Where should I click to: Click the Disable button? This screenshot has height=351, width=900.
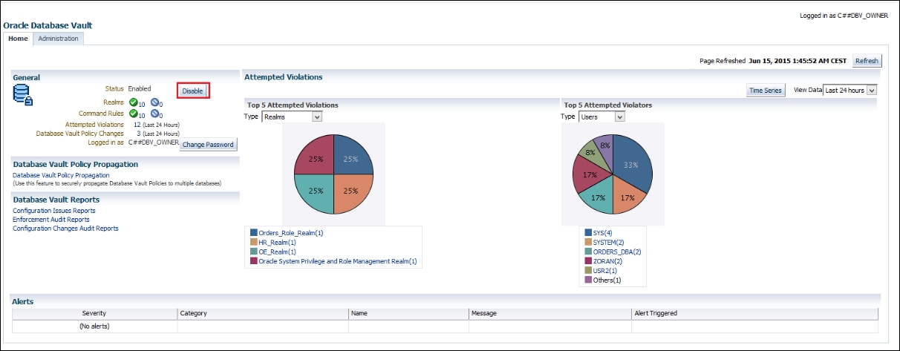192,91
